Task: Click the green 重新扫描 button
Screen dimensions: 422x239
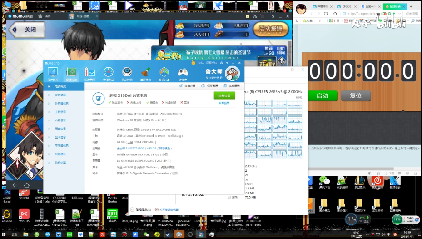Action: tap(224, 95)
